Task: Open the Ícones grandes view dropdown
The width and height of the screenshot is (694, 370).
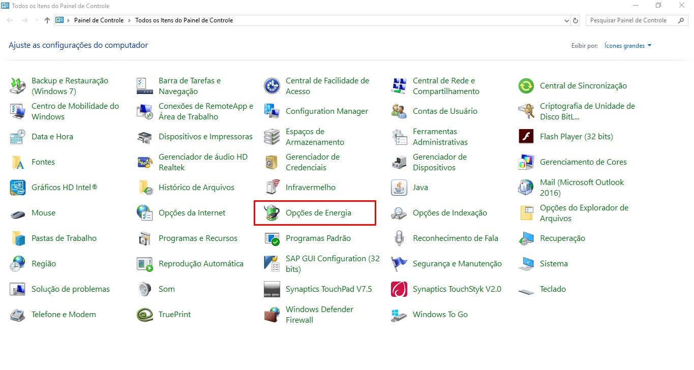Action: [628, 46]
